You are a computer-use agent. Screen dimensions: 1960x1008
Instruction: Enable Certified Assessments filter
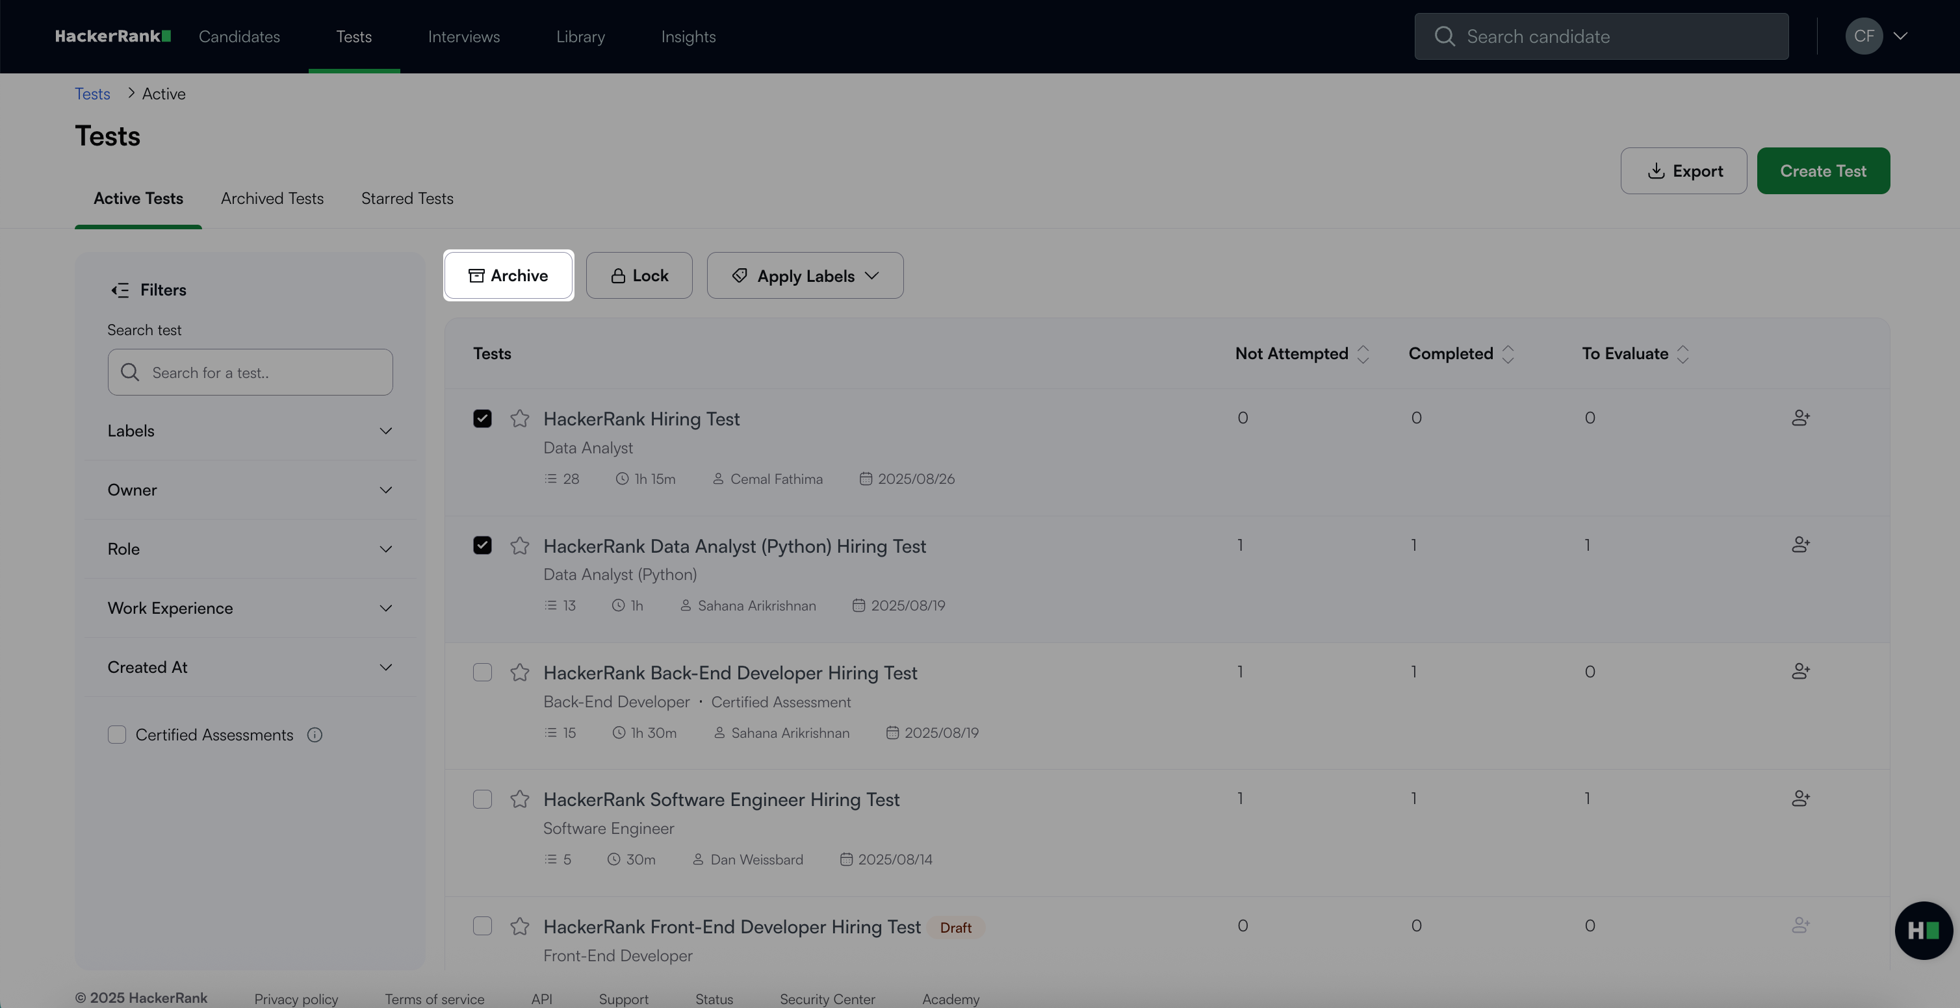pyautogui.click(x=116, y=735)
